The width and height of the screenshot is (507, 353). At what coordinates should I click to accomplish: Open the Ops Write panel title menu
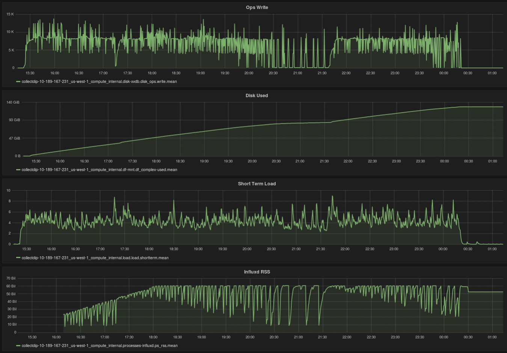(x=257, y=8)
